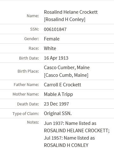Select death date 23 Dec 1997
This screenshot has width=114, height=152.
[56, 104]
